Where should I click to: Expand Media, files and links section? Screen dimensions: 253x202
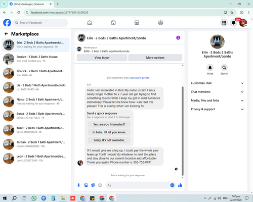[x=217, y=100]
